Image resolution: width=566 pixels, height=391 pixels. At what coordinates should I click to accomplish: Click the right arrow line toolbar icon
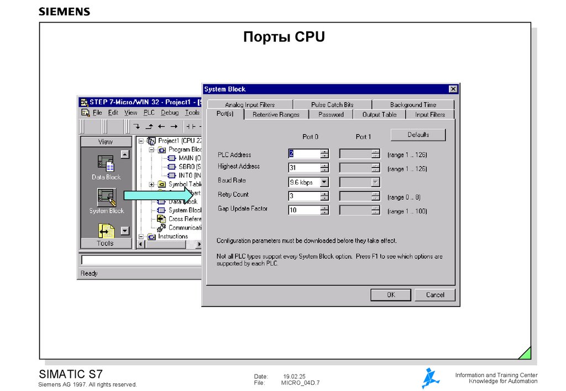coord(174,126)
